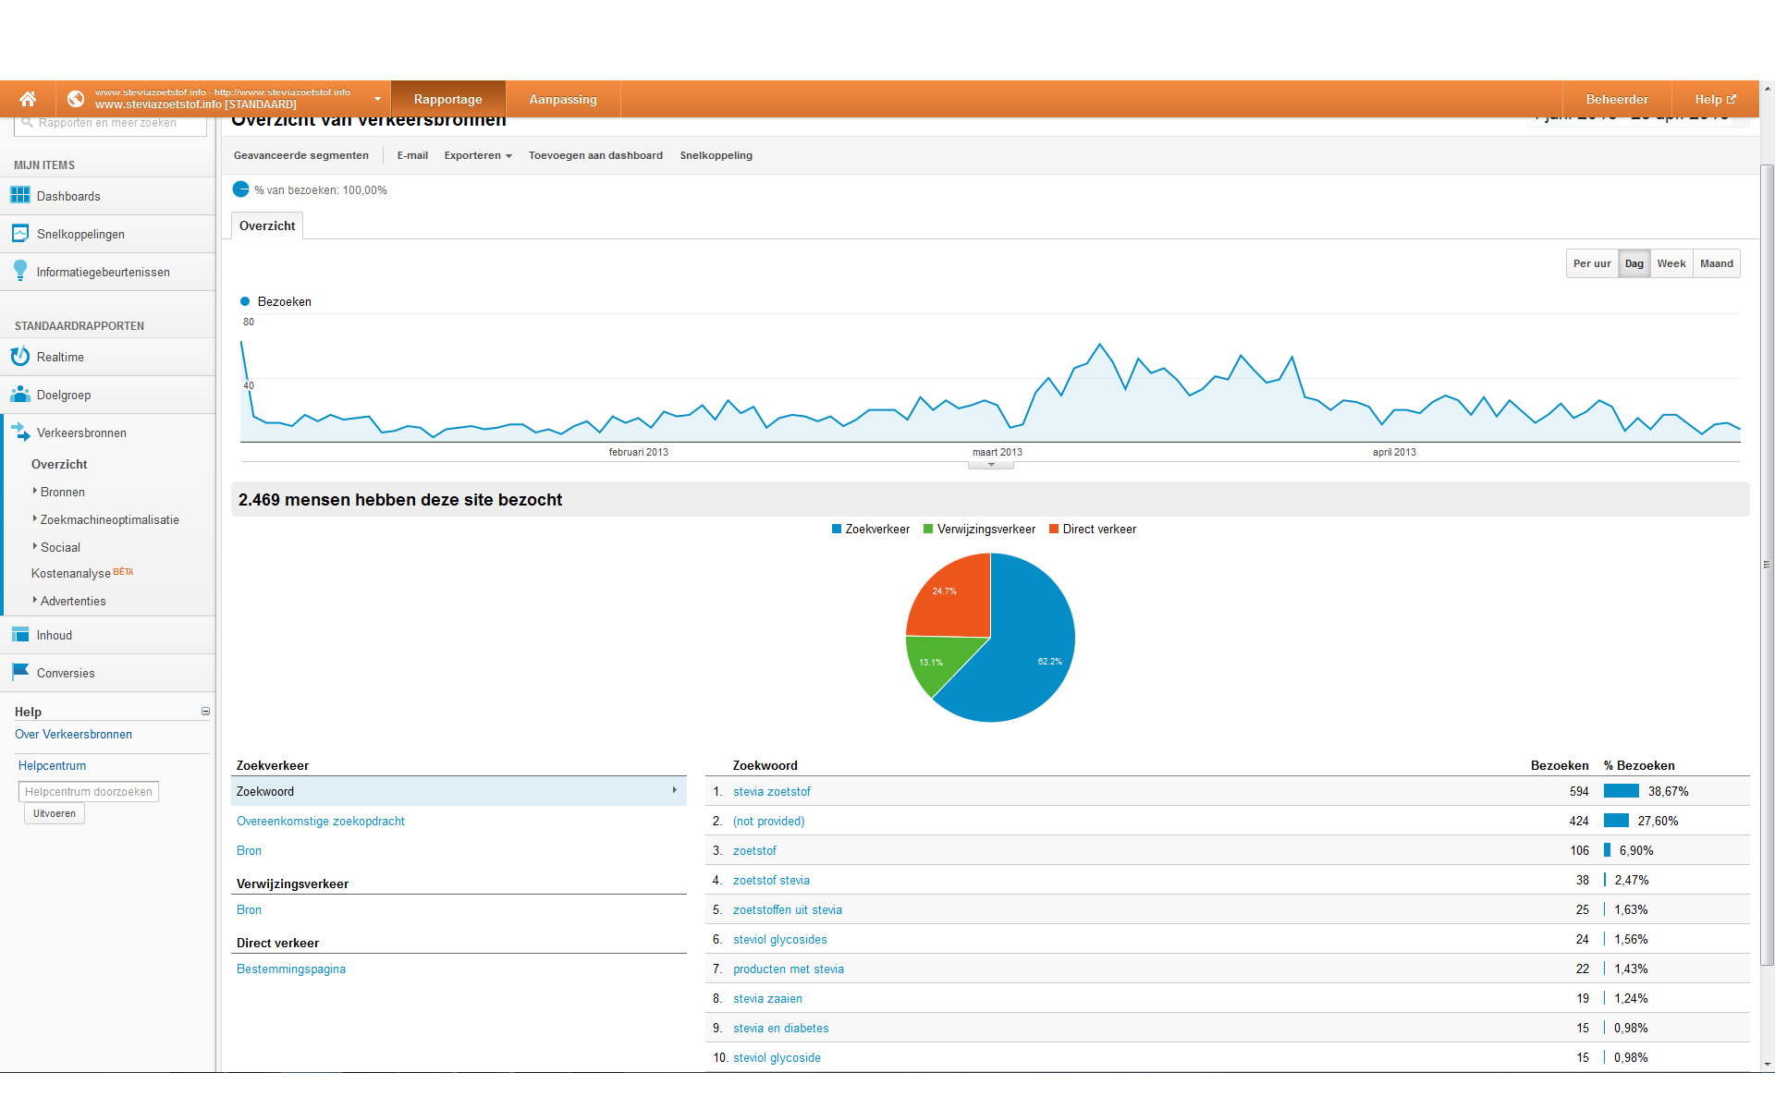Switch to the Rapportage tab
This screenshot has width=1775, height=1109.
[x=448, y=99]
